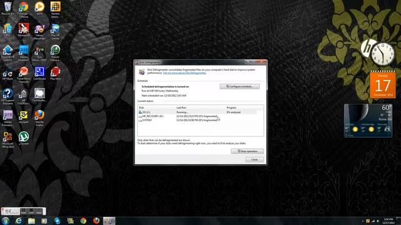Screen dimensions: 401x225
Task: Click the Configure schedule button
Action: (x=239, y=86)
